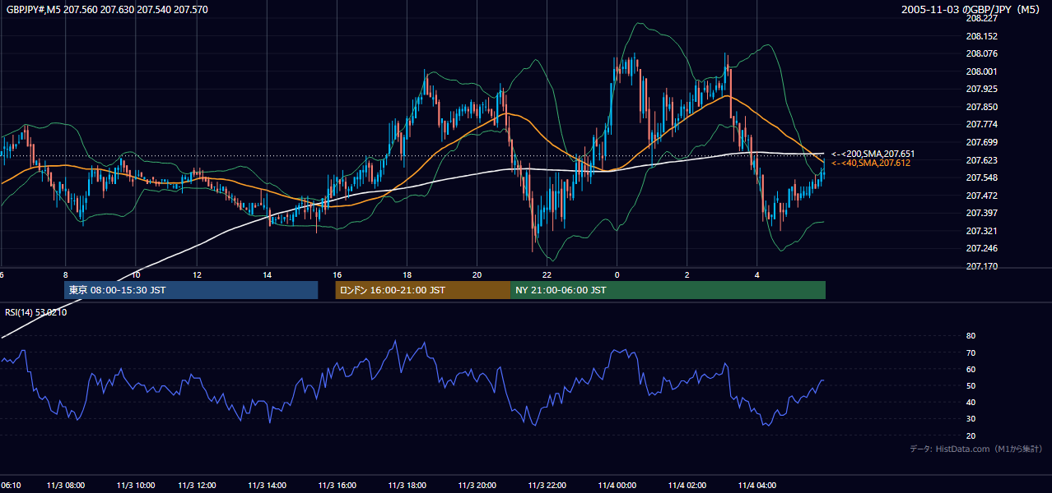Click the 11/3 22:00 time label
Image resolution: width=1052 pixels, height=493 pixels.
547,486
